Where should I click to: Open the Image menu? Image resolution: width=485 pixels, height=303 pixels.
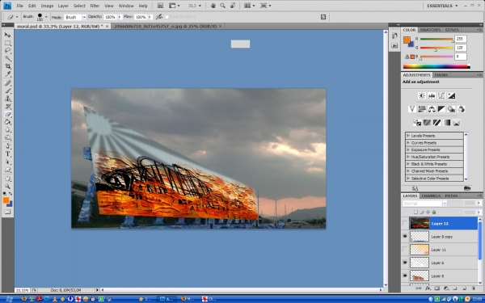coord(47,6)
